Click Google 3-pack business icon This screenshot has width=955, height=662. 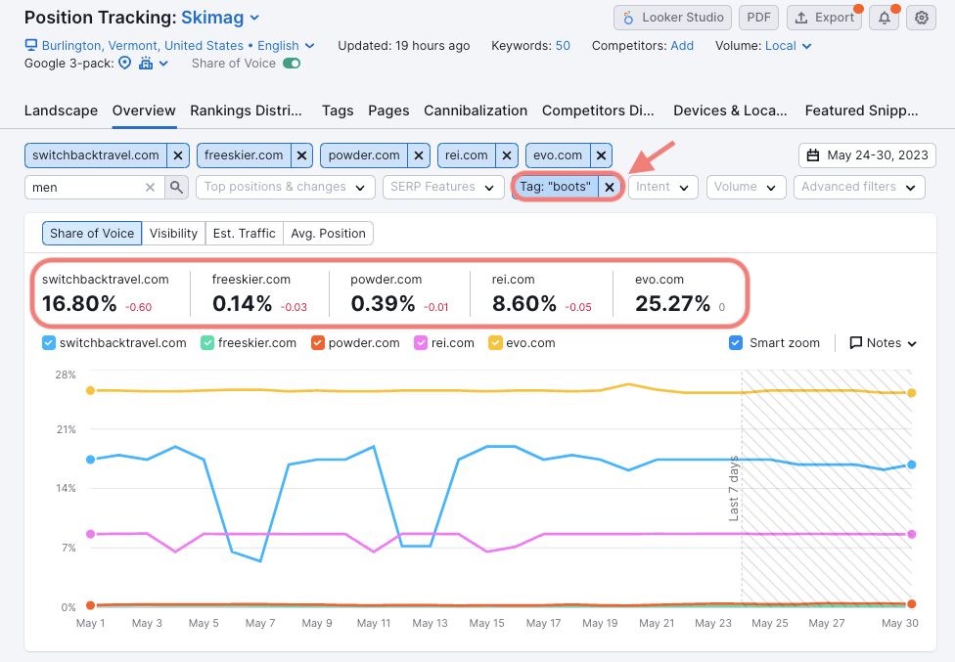(x=146, y=64)
